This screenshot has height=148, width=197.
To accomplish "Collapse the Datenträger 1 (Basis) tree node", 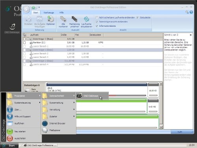I will [x=28, y=50].
